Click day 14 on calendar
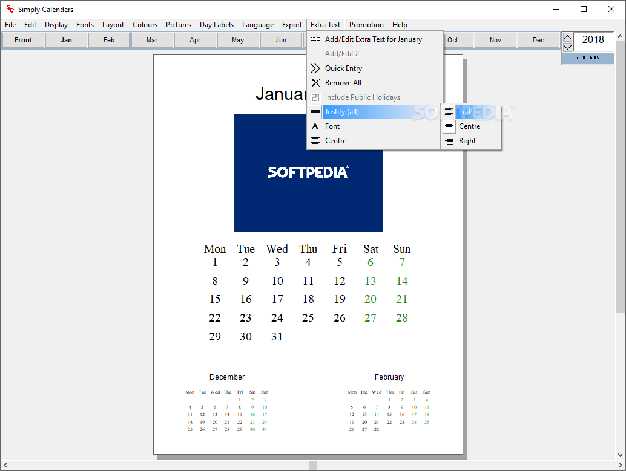Screen dimensions: 626x471 pyautogui.click(x=401, y=281)
